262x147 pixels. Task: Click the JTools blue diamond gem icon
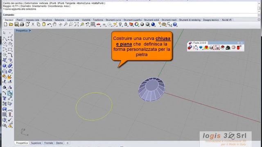tap(201, 48)
